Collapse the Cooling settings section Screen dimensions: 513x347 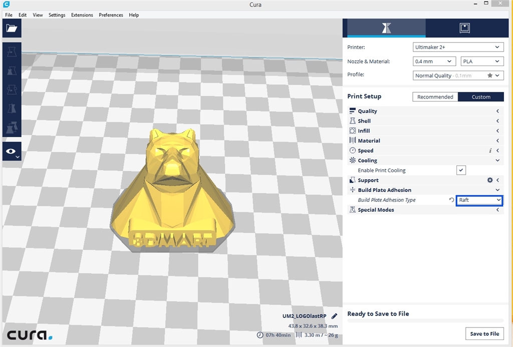(x=497, y=160)
